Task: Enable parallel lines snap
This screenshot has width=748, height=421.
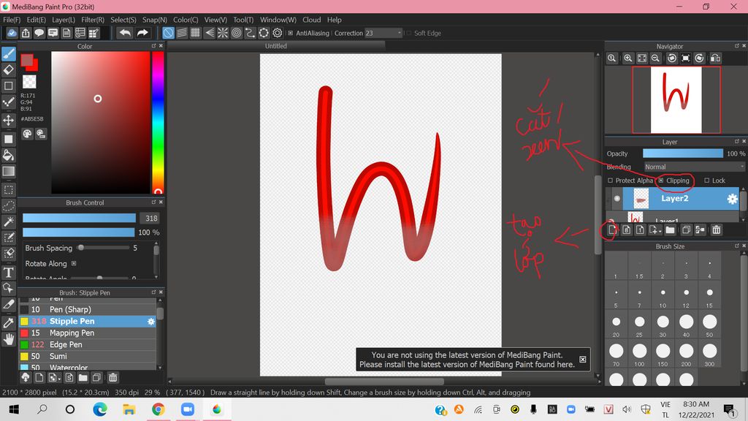Action: click(182, 33)
